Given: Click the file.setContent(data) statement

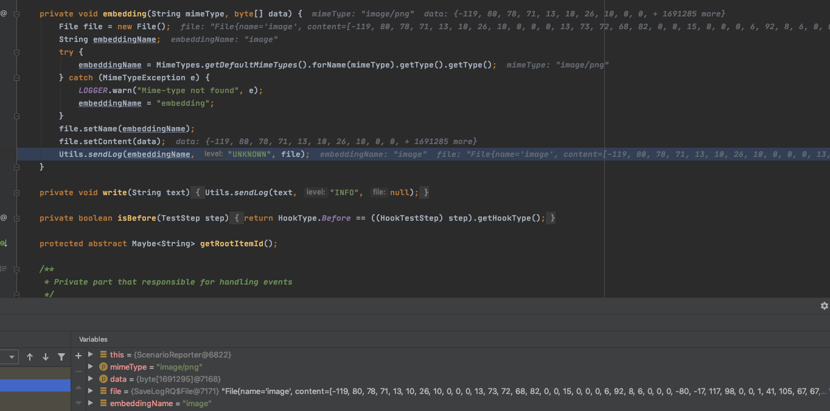Looking at the screenshot, I should click(112, 141).
